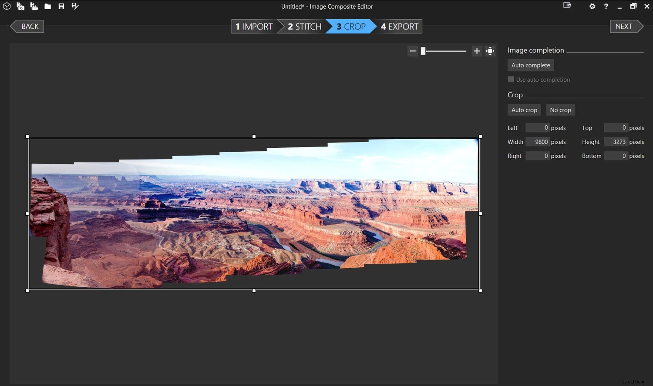Image resolution: width=653 pixels, height=386 pixels.
Task: Click the Width pixels input field
Action: (538, 142)
